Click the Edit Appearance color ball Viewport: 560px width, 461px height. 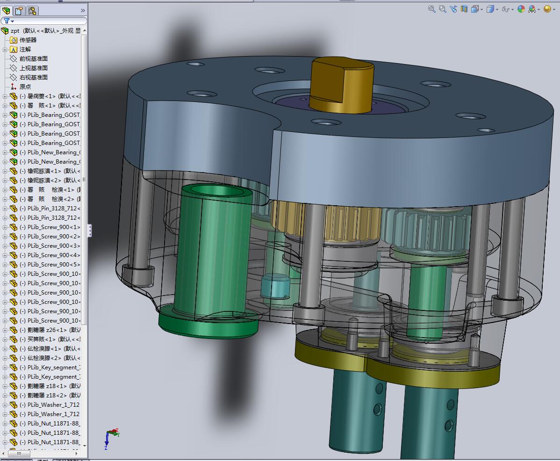tap(521, 9)
